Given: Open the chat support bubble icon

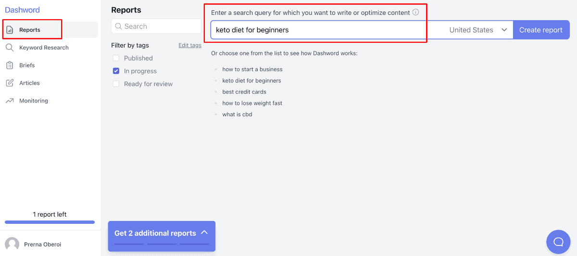Looking at the screenshot, I should pos(558,242).
